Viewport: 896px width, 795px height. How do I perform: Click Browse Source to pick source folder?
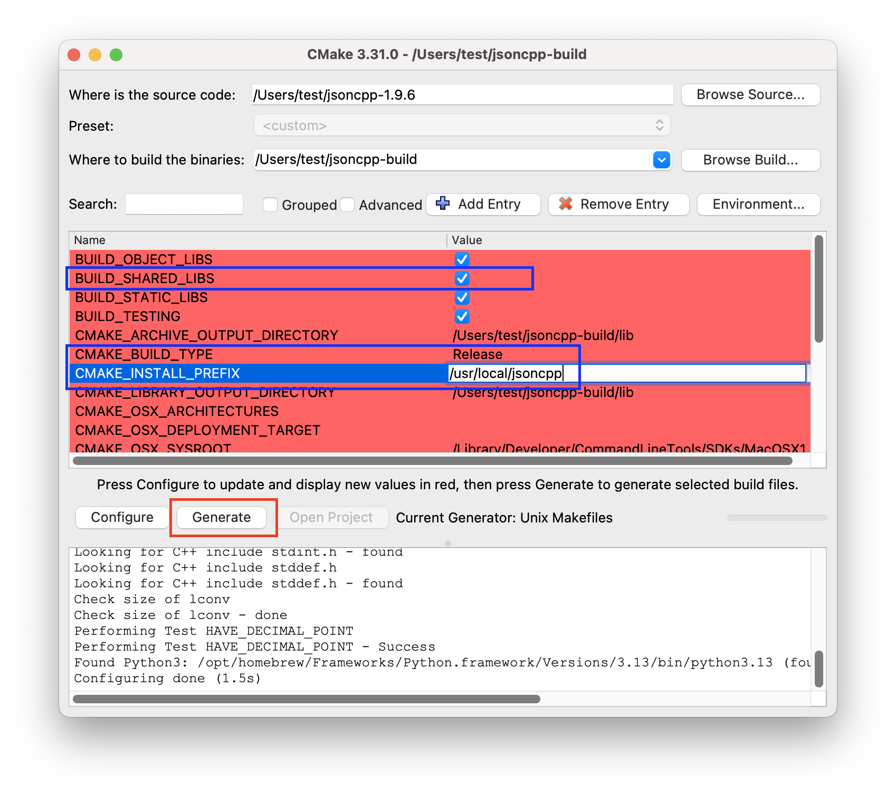coord(750,95)
